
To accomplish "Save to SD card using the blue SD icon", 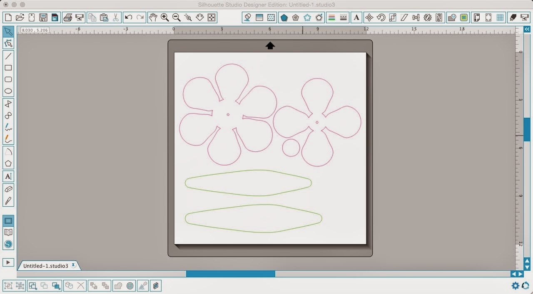I will pyautogui.click(x=55, y=17).
